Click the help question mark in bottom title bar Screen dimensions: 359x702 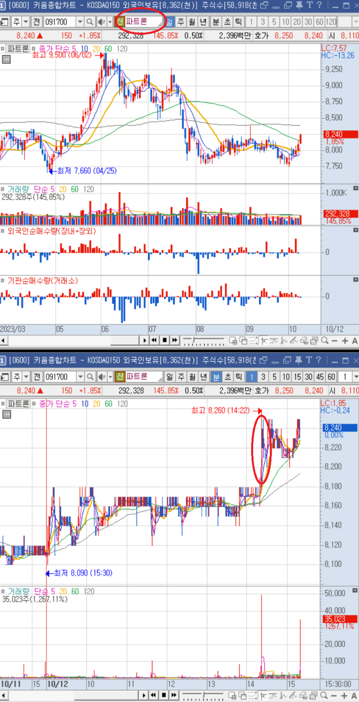[x=319, y=360]
